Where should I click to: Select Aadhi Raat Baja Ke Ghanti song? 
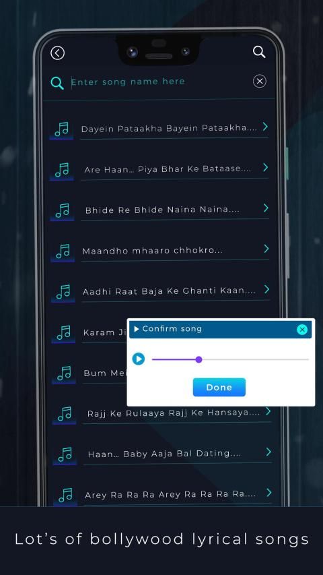click(x=170, y=291)
